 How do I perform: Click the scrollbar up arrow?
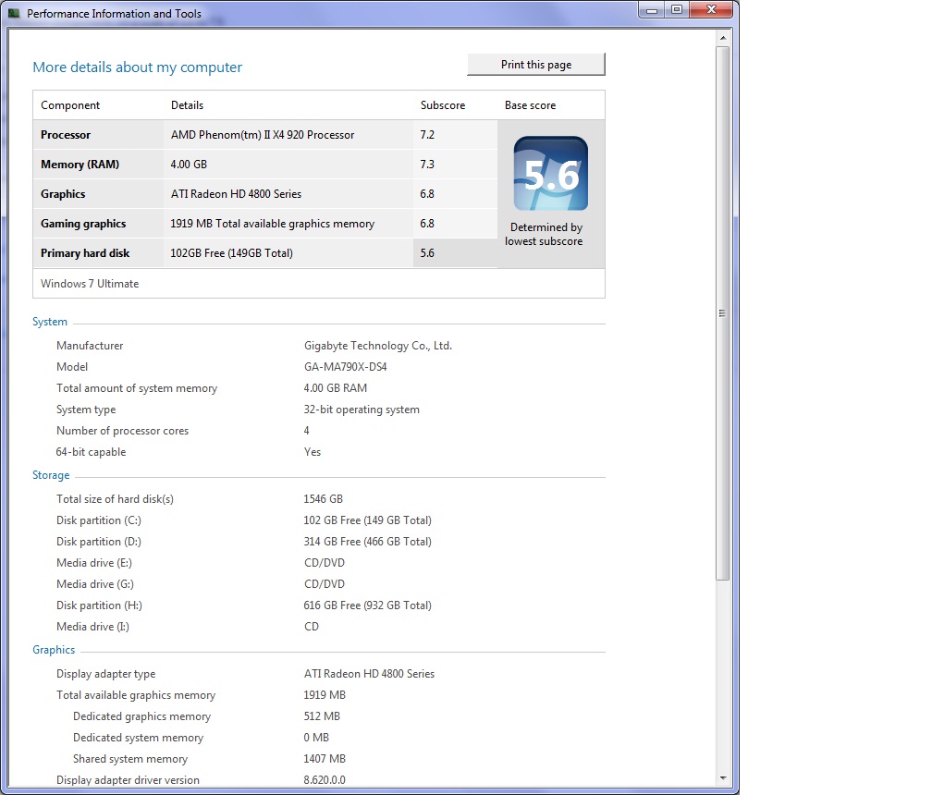(723, 37)
